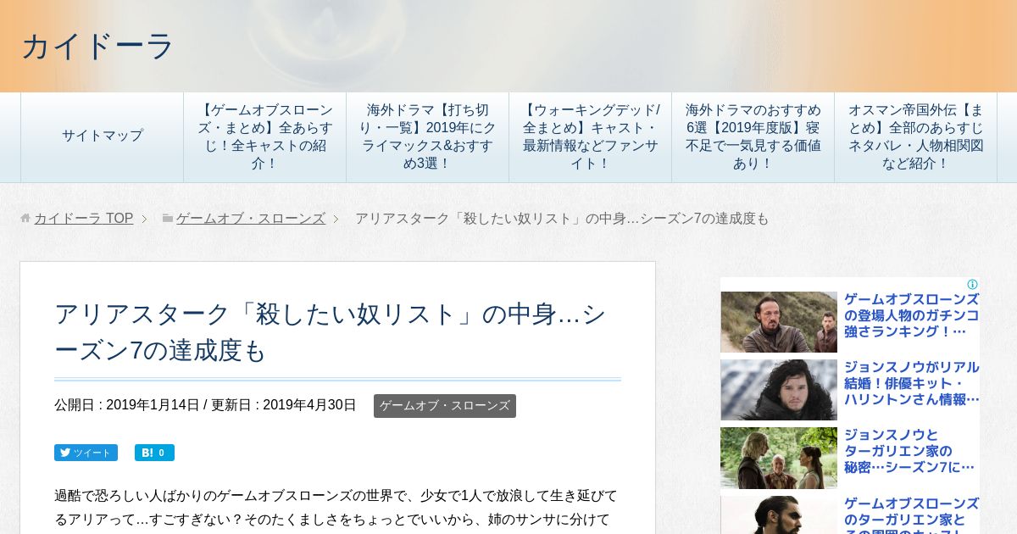Click the ad info icon
The height and width of the screenshot is (534, 1017).
972,285
